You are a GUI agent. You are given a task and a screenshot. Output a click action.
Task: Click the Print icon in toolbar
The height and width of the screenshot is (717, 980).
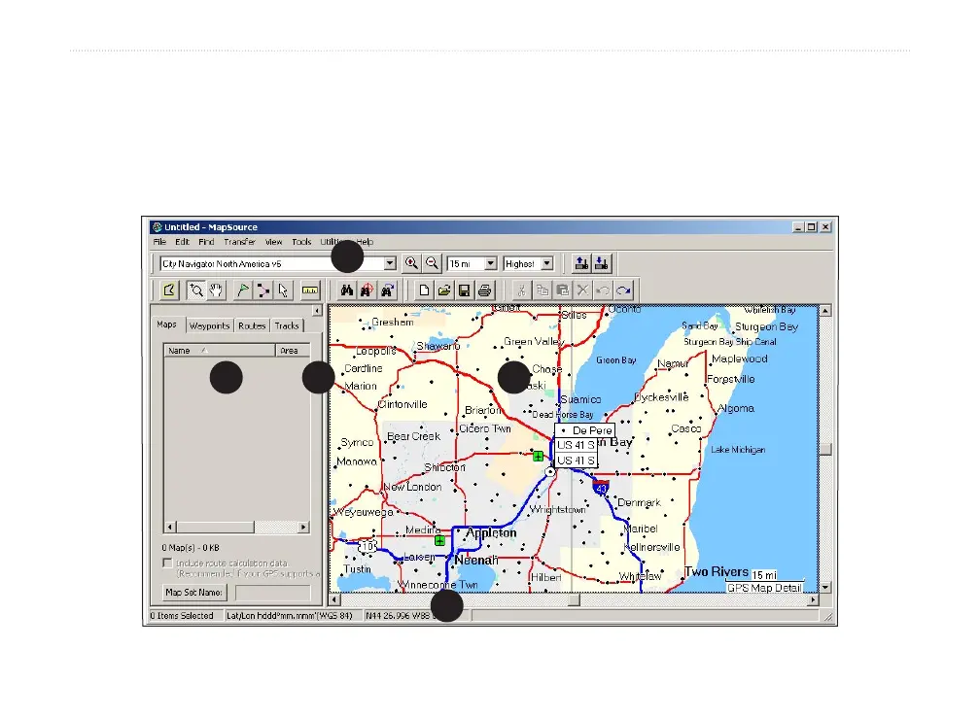click(x=485, y=290)
